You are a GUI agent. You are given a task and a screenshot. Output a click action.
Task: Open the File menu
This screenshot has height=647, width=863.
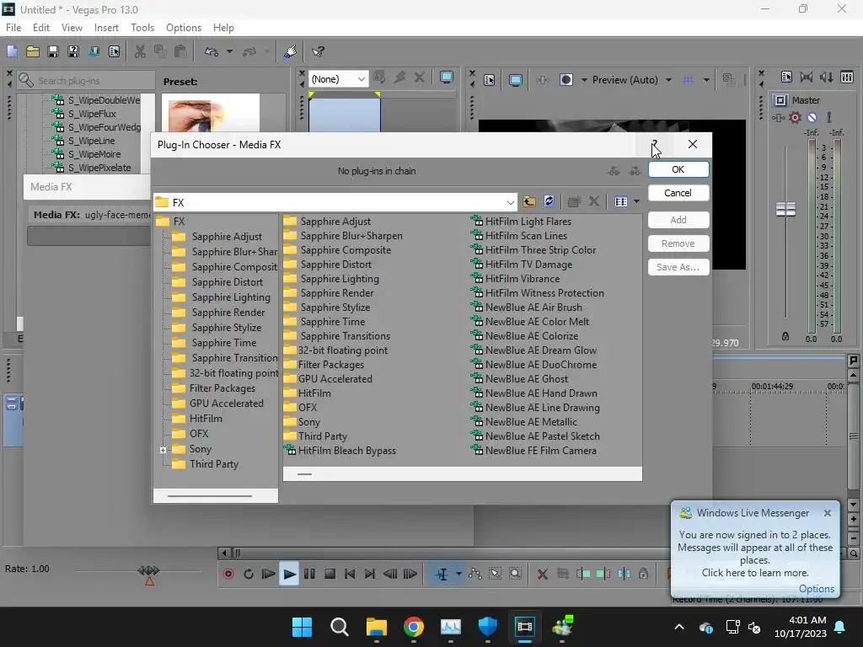(13, 28)
